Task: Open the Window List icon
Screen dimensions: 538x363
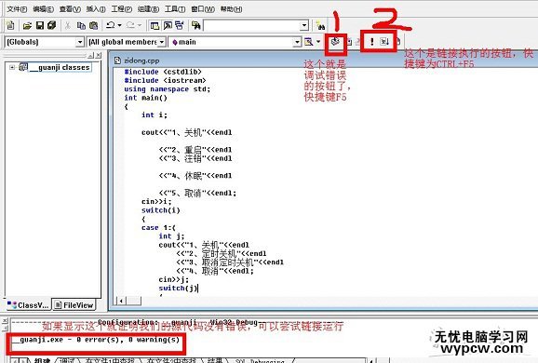Action: tap(180, 25)
